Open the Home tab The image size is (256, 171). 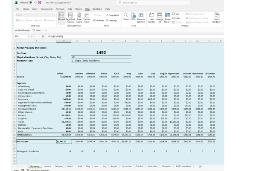click(26, 9)
